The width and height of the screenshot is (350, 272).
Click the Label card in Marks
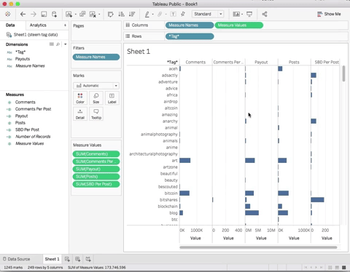[x=112, y=98]
